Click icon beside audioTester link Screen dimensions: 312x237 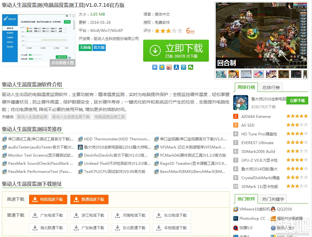[4, 147]
